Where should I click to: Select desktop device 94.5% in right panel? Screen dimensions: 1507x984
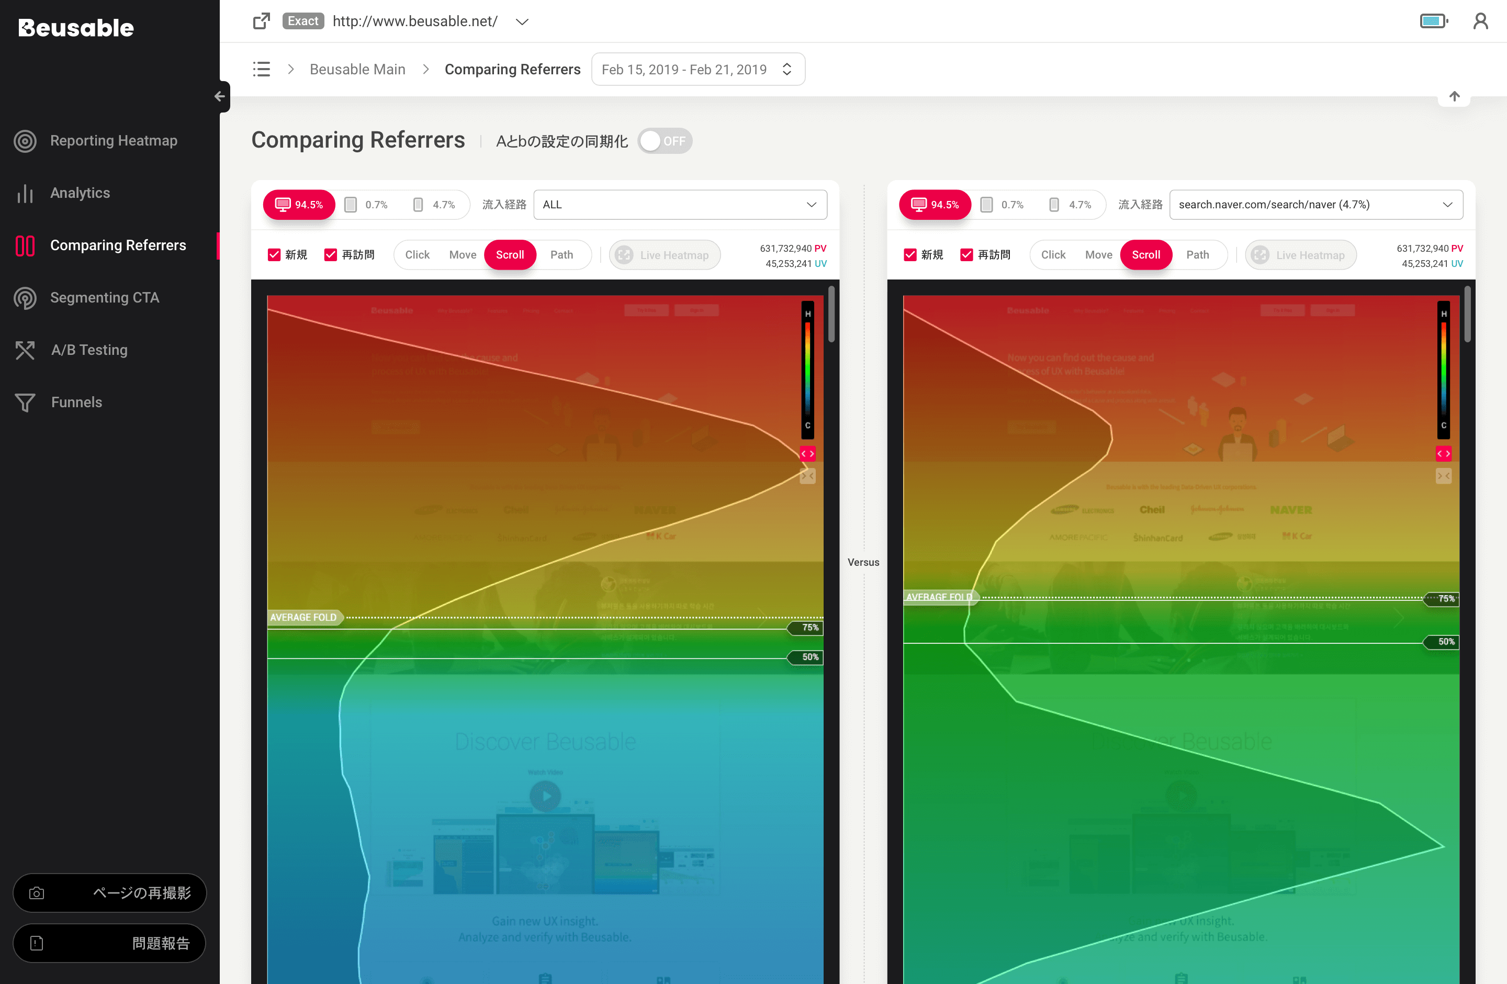pos(935,205)
